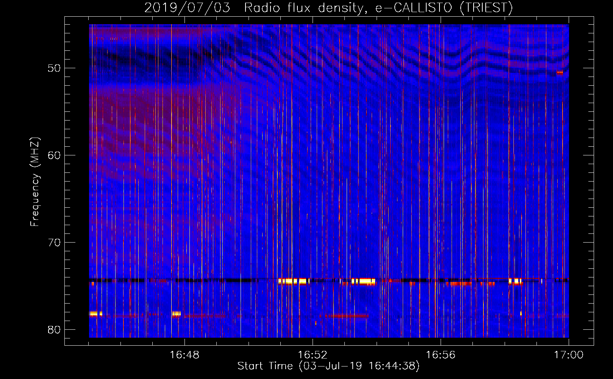Click the '17:00' time tick label
Screen dimensions: 613x379
(x=569, y=355)
